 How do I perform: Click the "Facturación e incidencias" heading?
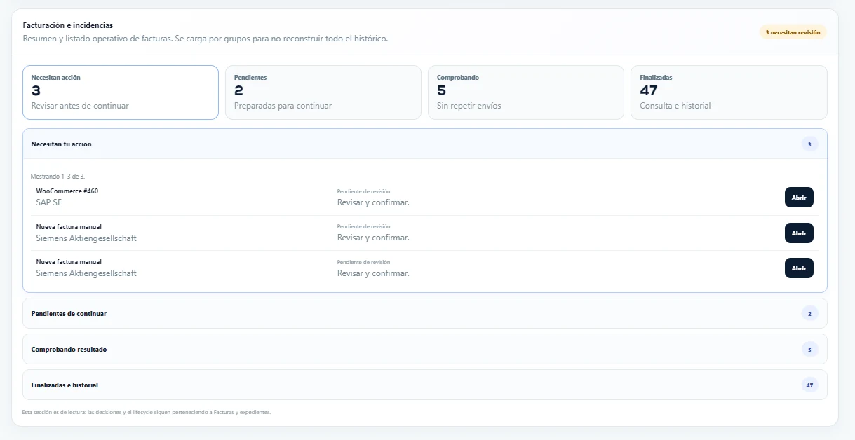68,25
